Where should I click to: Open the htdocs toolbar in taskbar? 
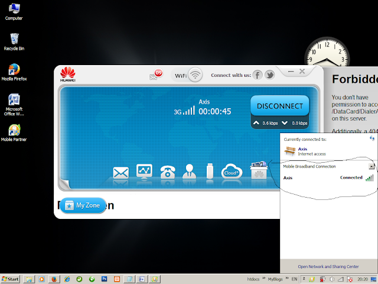click(x=253, y=279)
